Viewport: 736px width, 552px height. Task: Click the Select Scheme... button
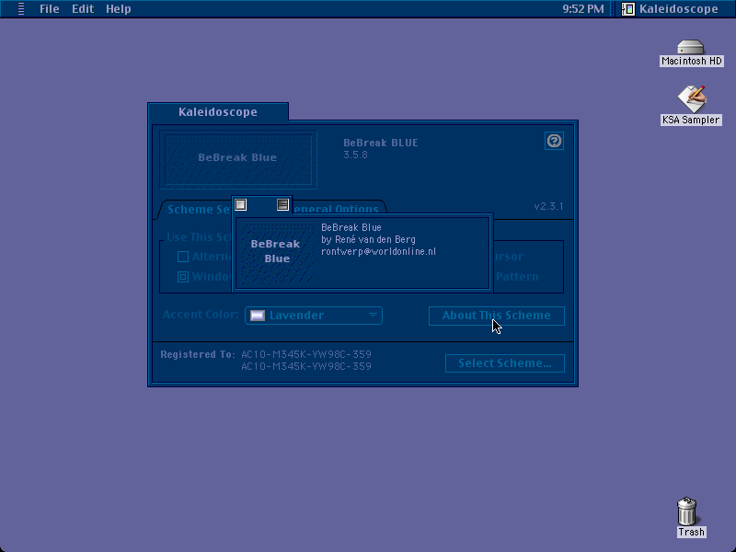coord(504,363)
